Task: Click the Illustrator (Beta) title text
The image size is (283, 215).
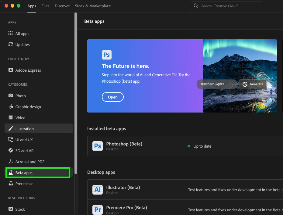Action: 123,188
